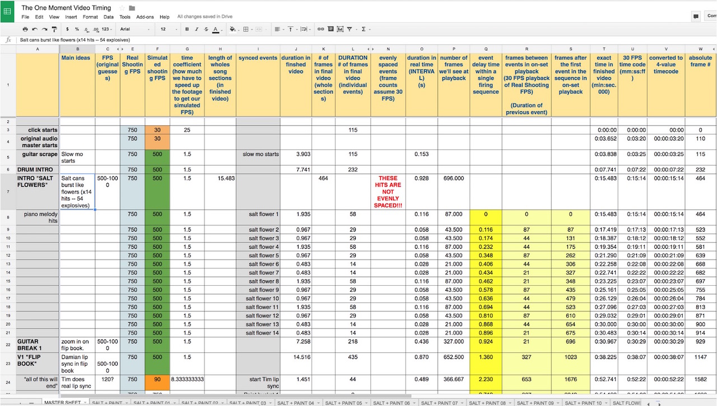This screenshot has height=406, width=717.
Task: Click the paint format roller icon
Action: [54, 29]
